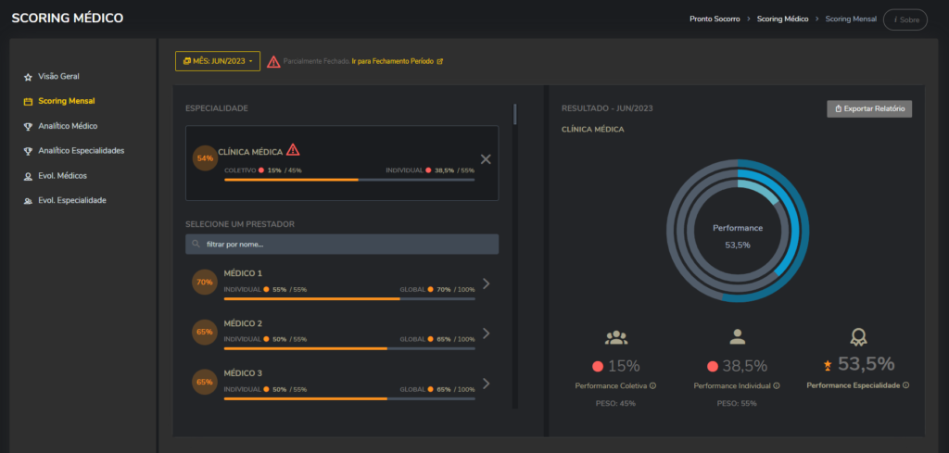Click the filtrar por nome search field
This screenshot has height=453, width=949.
pyautogui.click(x=342, y=244)
